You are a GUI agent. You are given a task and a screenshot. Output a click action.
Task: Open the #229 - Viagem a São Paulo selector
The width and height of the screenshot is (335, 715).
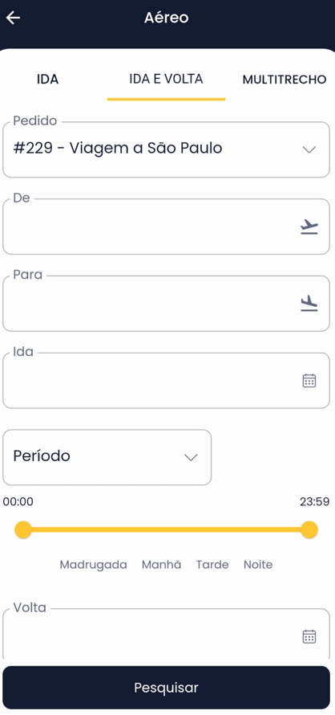point(166,149)
